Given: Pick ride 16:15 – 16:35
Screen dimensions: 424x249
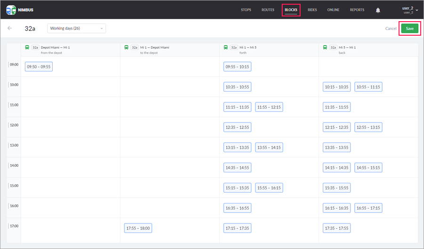Looking at the screenshot, I should [337, 208].
